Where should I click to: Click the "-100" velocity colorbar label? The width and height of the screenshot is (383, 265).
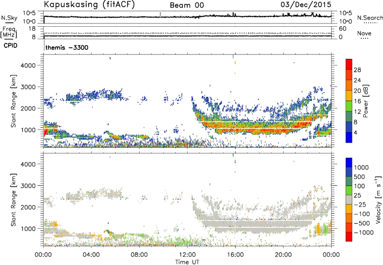point(361,214)
